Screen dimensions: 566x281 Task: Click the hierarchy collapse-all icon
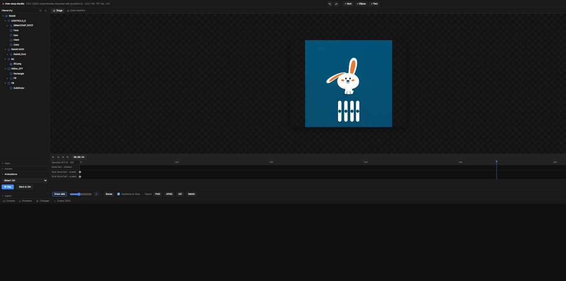coord(45,10)
